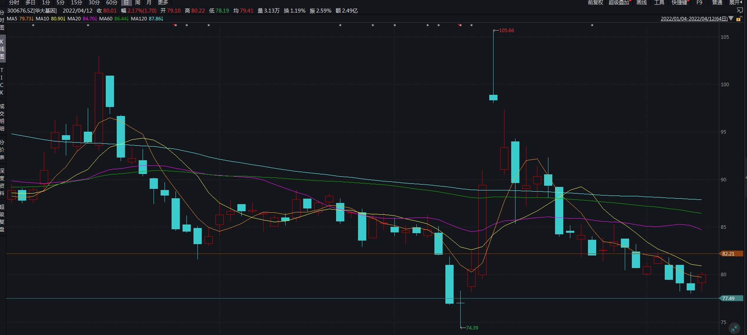Select the 15分 minute period

pos(76,2)
